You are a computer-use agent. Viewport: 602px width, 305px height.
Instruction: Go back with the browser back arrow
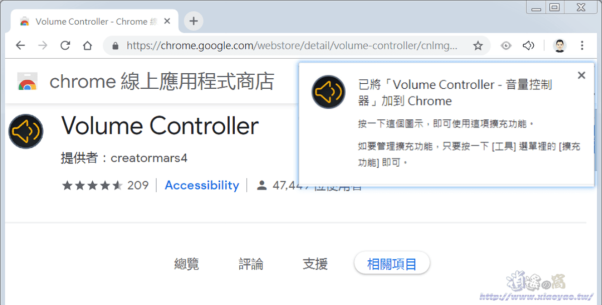pos(20,46)
